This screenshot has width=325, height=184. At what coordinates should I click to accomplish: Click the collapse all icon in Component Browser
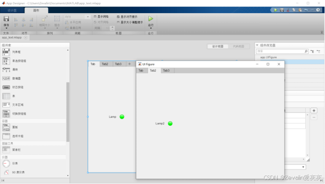pyautogui.click(x=318, y=51)
